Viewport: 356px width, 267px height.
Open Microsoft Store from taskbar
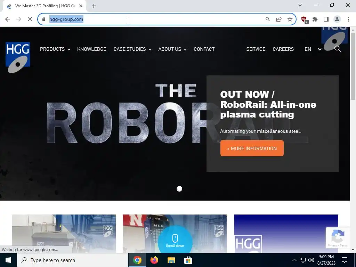(x=188, y=260)
